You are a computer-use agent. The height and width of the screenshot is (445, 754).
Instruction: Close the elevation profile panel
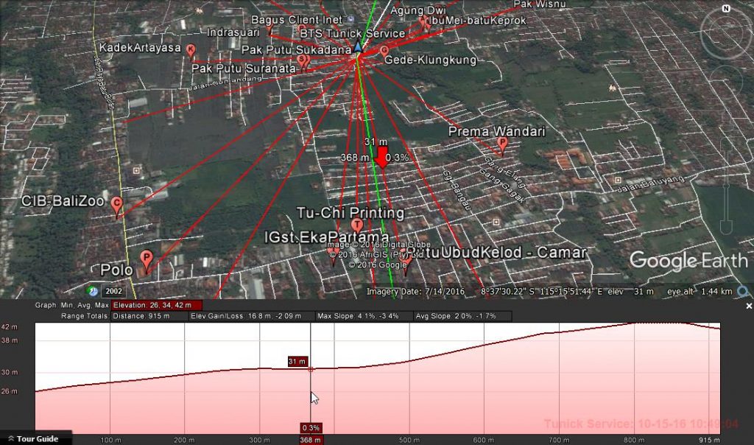tap(749, 306)
